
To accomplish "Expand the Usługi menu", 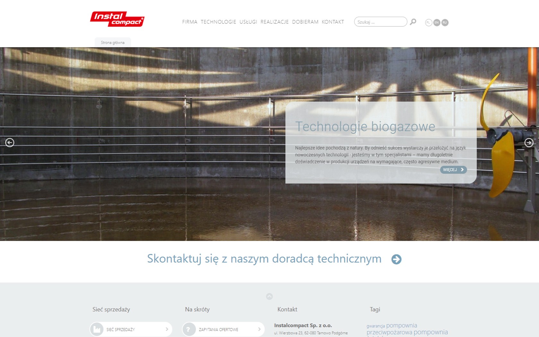I will (248, 22).
